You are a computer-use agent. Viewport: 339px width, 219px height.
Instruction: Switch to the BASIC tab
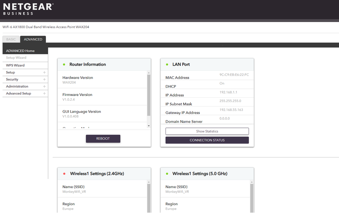tap(11, 39)
